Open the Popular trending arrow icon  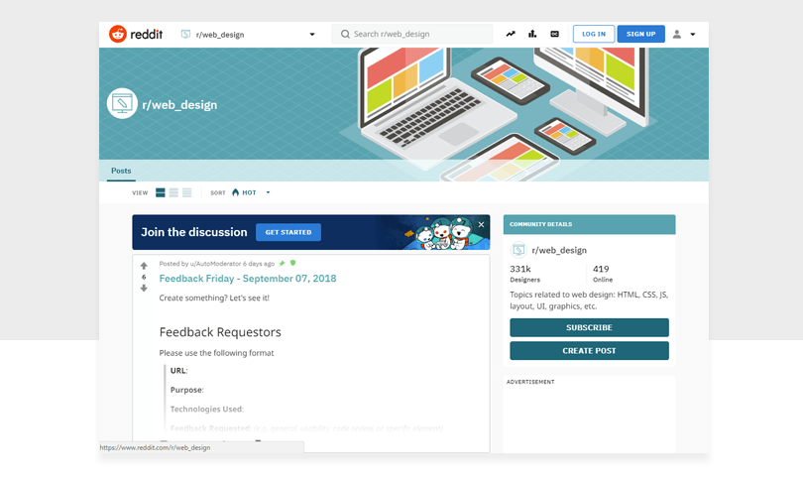pyautogui.click(x=511, y=34)
